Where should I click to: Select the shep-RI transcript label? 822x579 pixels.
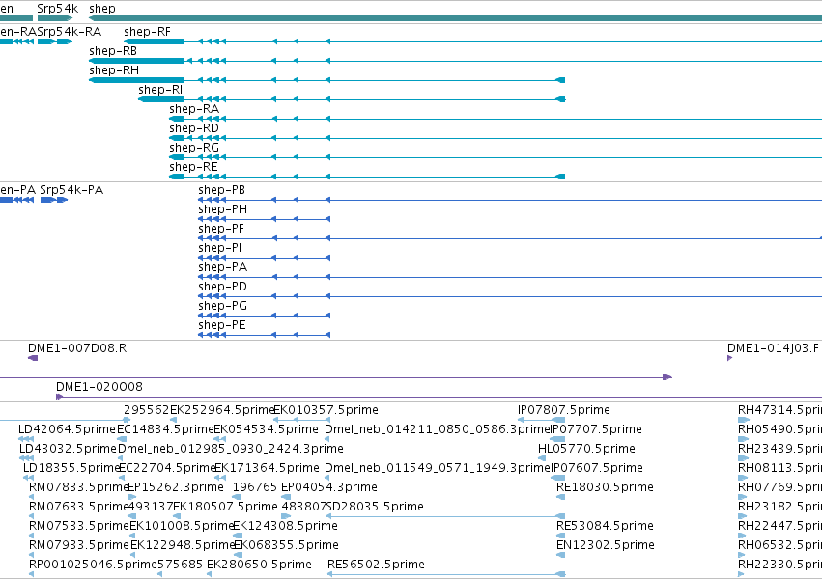(160, 90)
